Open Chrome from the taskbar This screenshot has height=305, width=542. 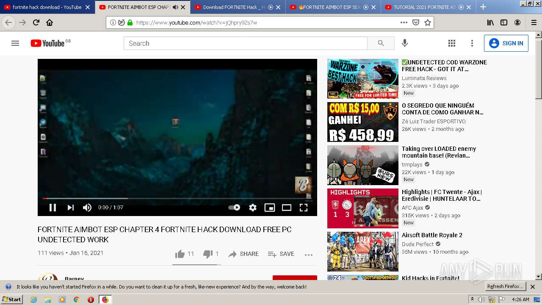76,299
